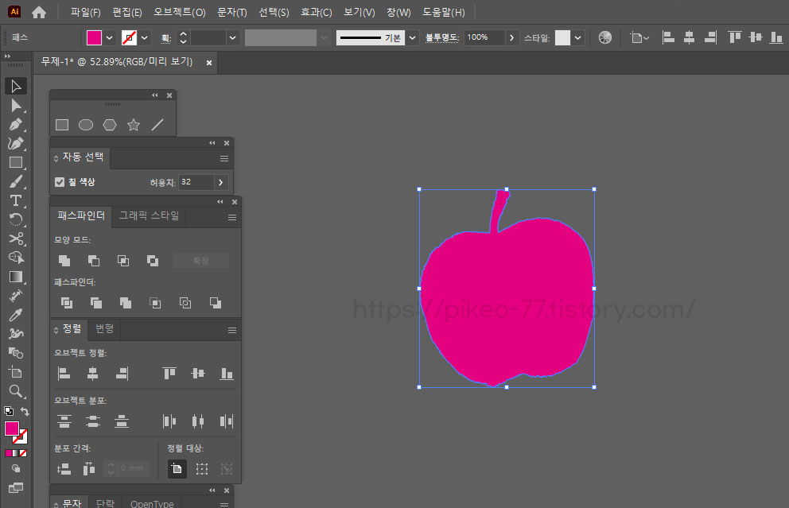
Task: Select the Pen tool
Action: (x=16, y=124)
